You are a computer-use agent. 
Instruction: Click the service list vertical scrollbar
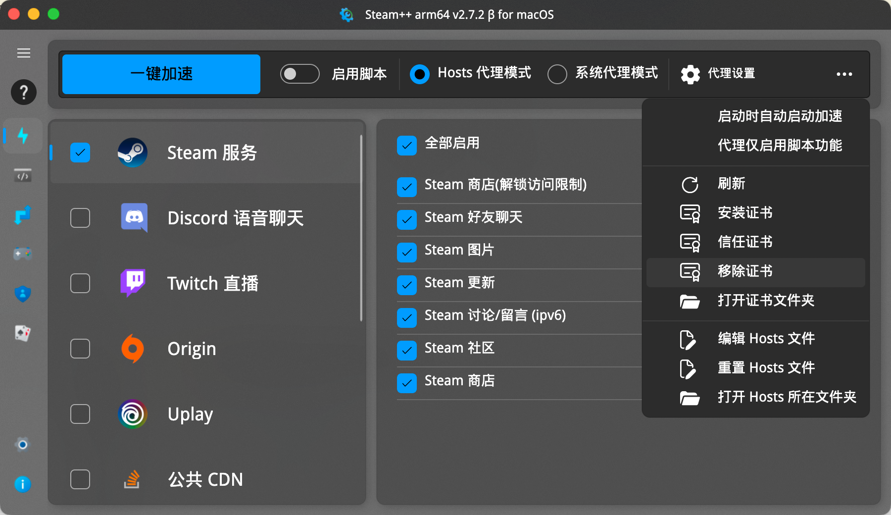[x=361, y=228]
